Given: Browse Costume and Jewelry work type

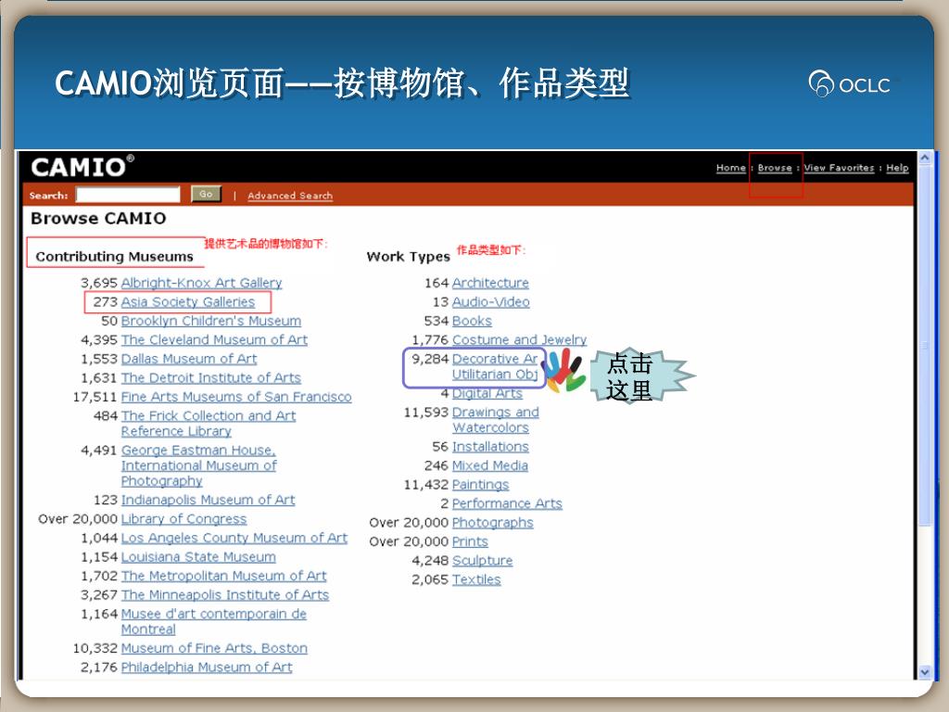Looking at the screenshot, I should coord(519,339).
